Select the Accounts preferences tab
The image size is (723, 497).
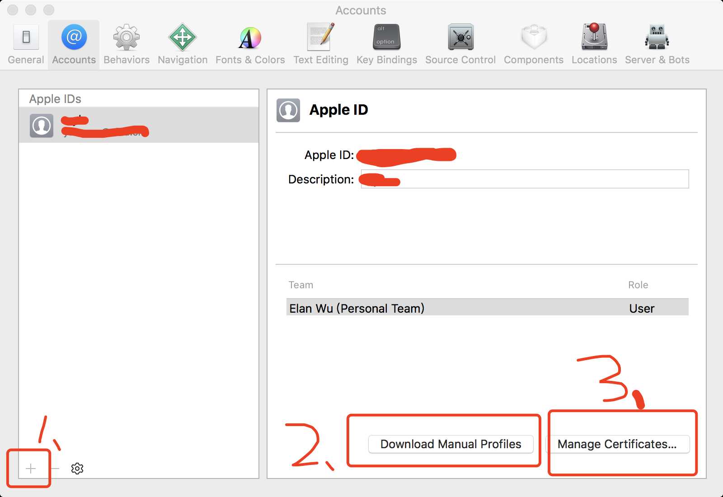click(x=74, y=45)
